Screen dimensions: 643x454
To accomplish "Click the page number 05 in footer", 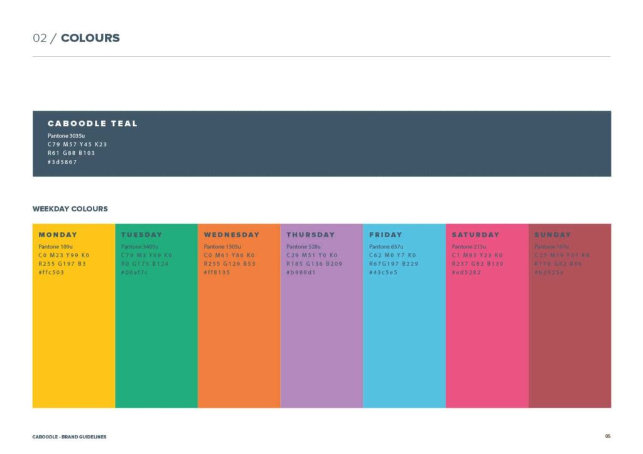I will 608,436.
